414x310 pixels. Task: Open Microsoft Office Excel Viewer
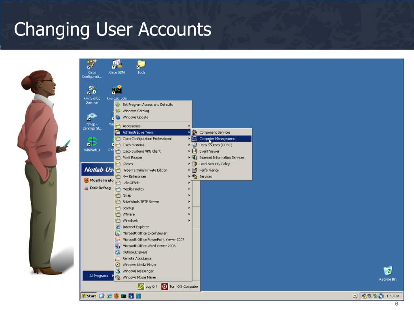[x=153, y=233]
